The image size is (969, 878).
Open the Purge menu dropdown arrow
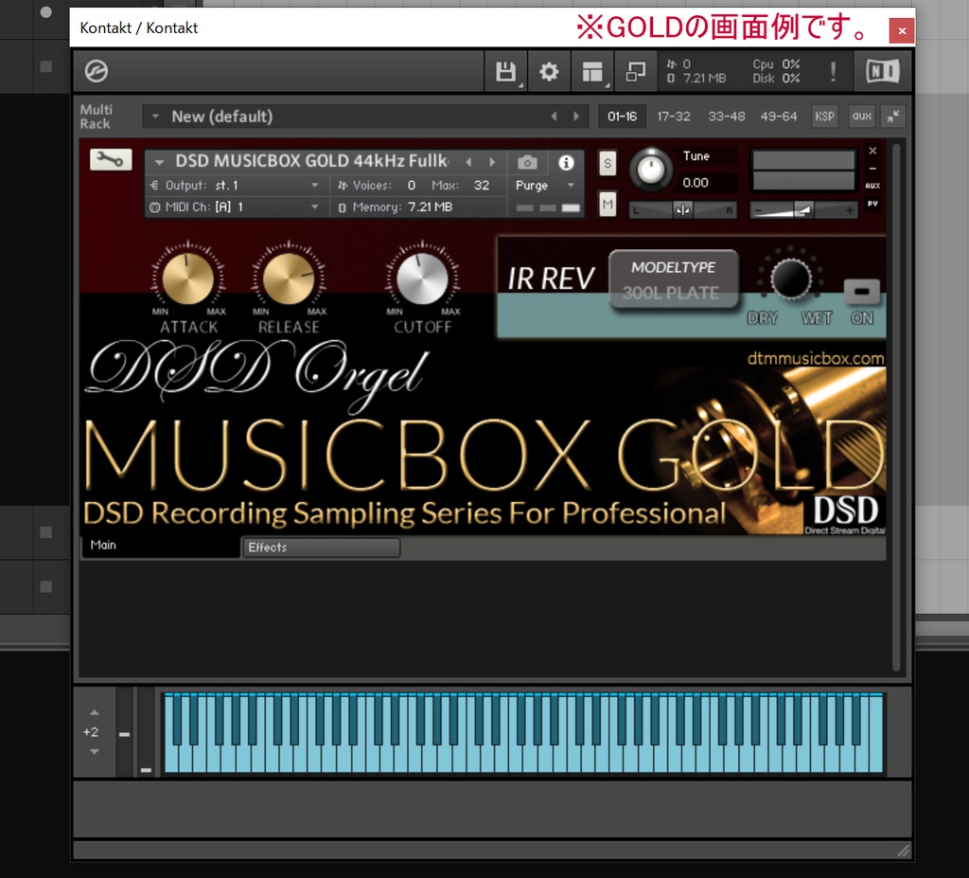tap(569, 186)
